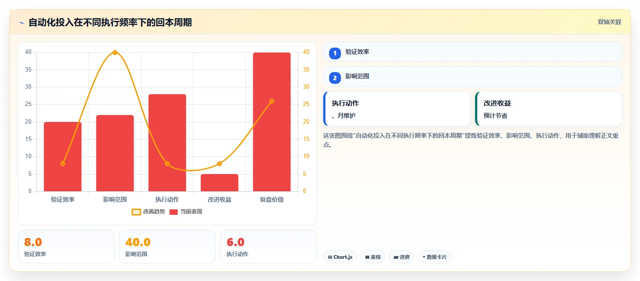Click the short 改进收益 red bar
The image size is (640, 281).
coord(220,183)
